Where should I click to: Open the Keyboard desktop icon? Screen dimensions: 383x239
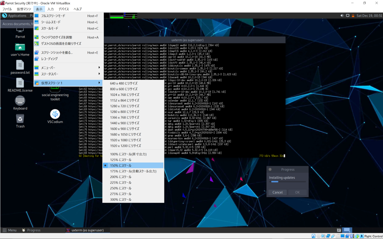[x=20, y=101]
